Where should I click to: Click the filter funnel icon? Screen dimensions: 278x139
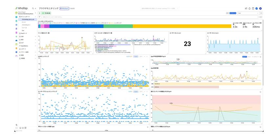click(x=39, y=17)
